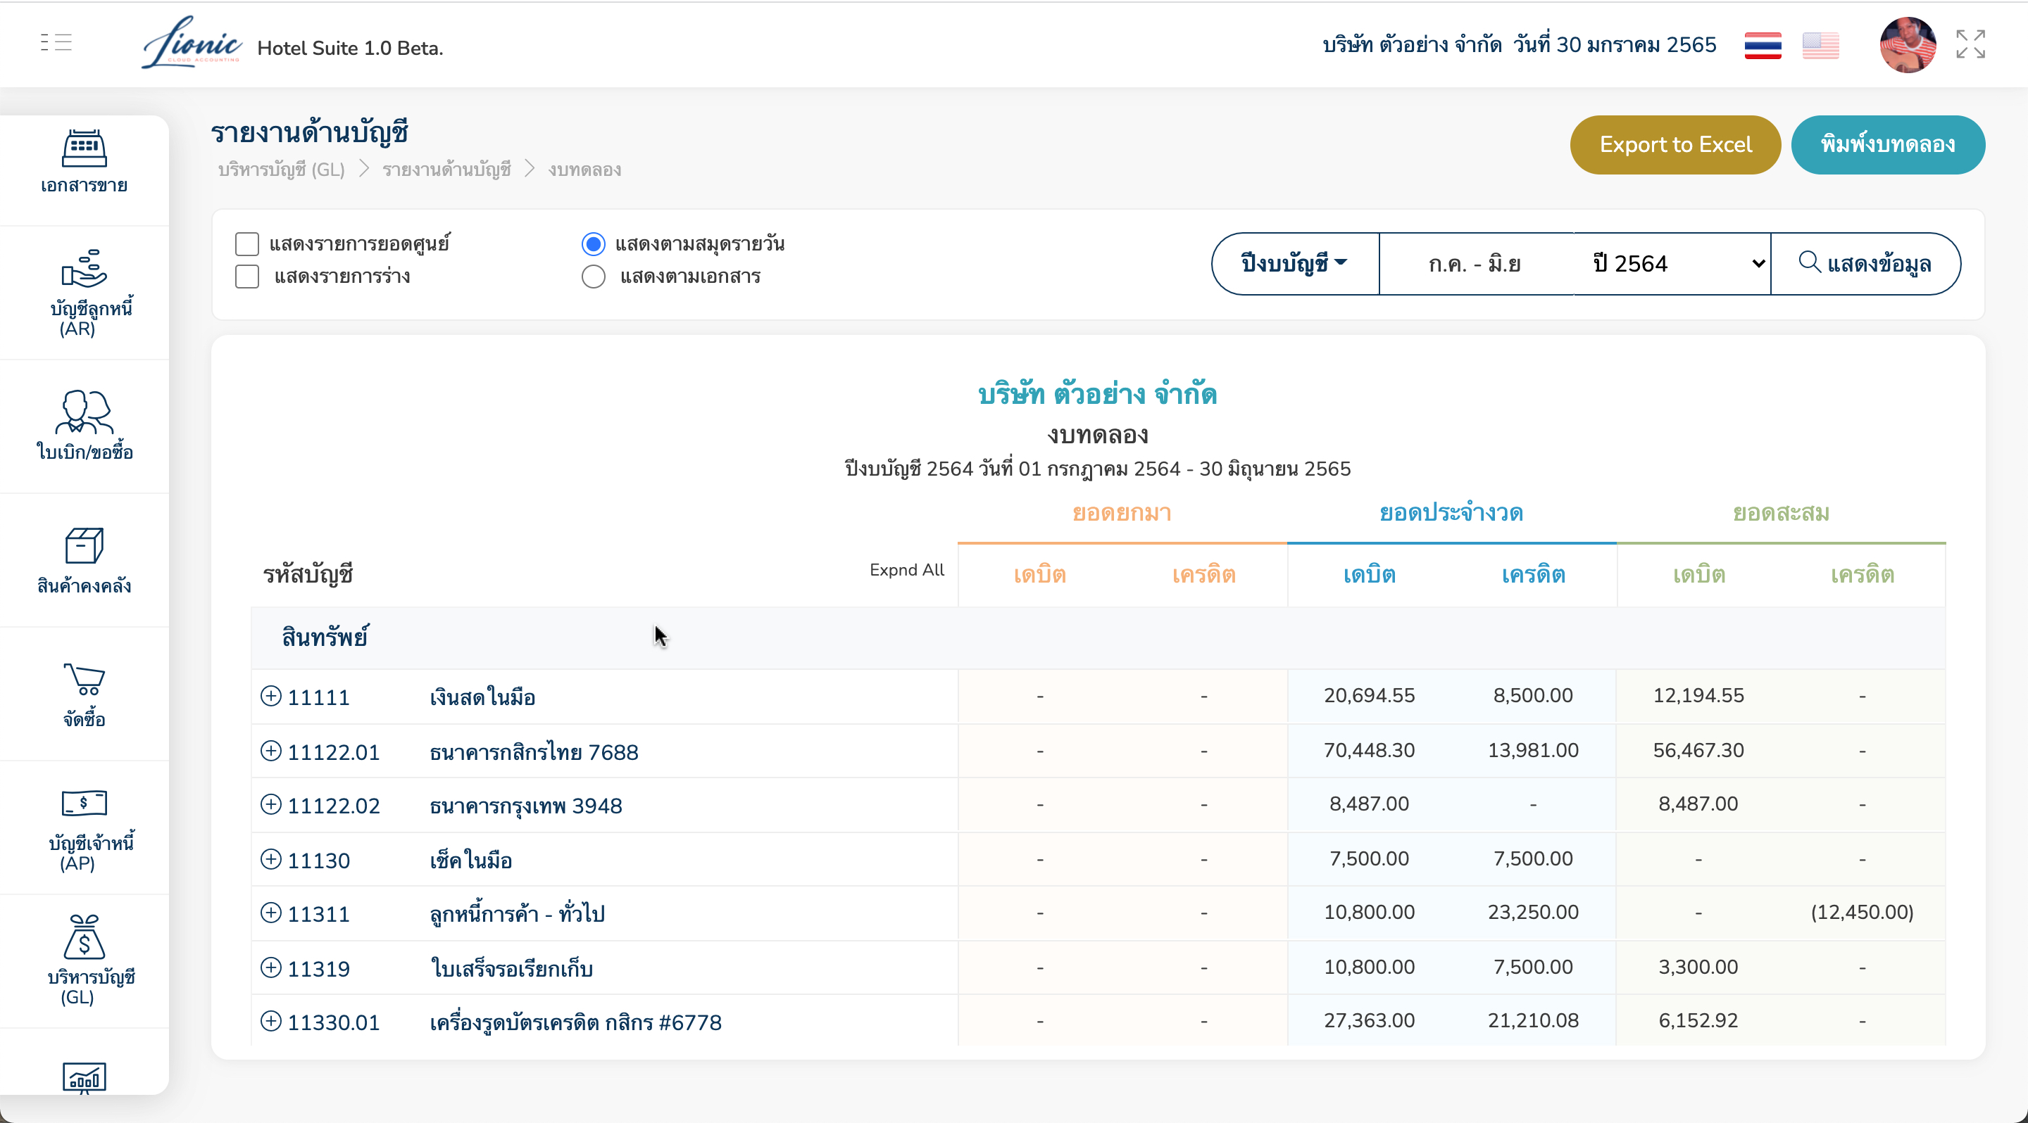2028x1123 pixels.
Task: Open ปีงบบัญชี dropdown
Action: point(1295,263)
